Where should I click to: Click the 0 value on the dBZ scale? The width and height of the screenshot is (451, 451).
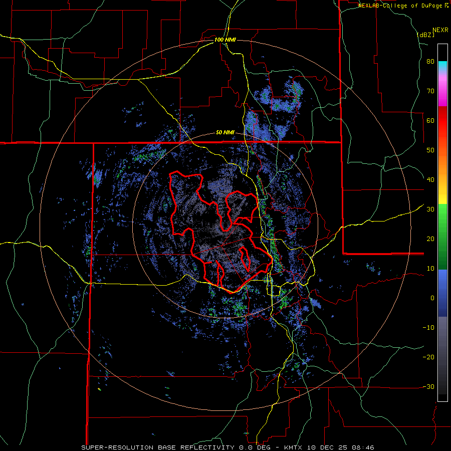pos(432,298)
